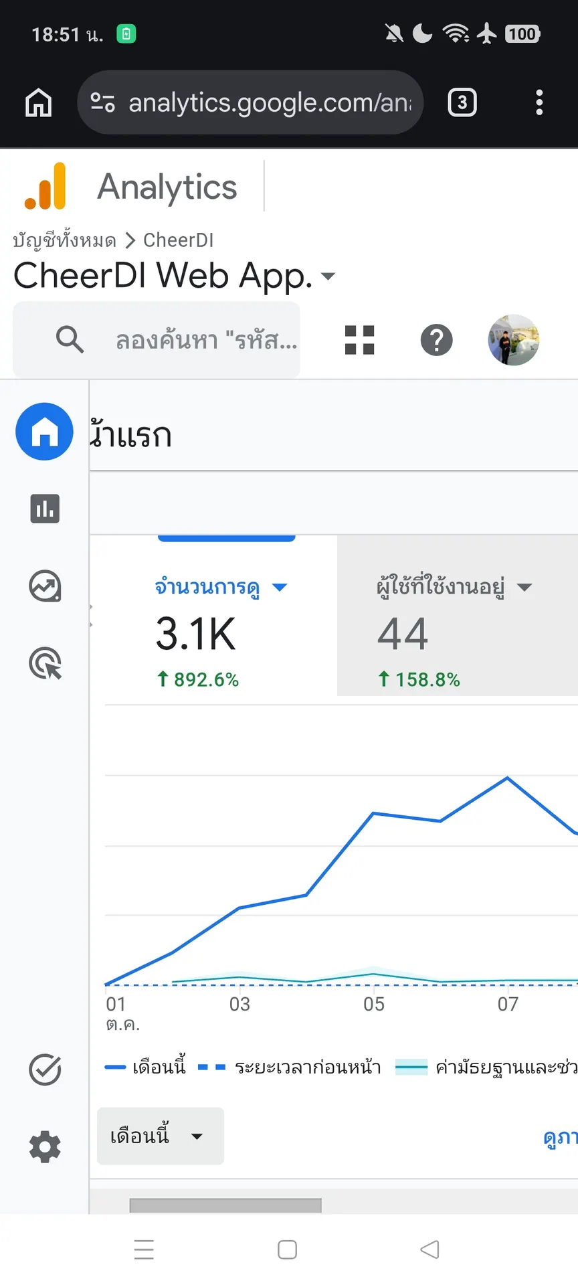Tap the Android recent apps menu button
Image resolution: width=578 pixels, height=1285 pixels.
coord(144,1250)
